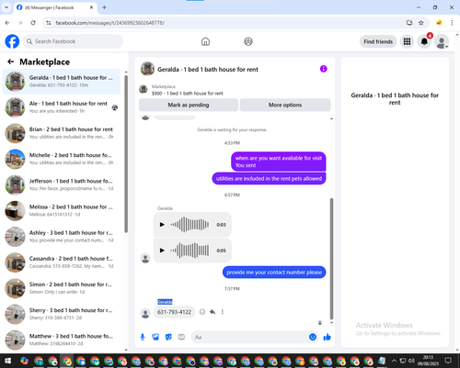Click the conversation list scrollbar
The width and height of the screenshot is (460, 368).
126,153
